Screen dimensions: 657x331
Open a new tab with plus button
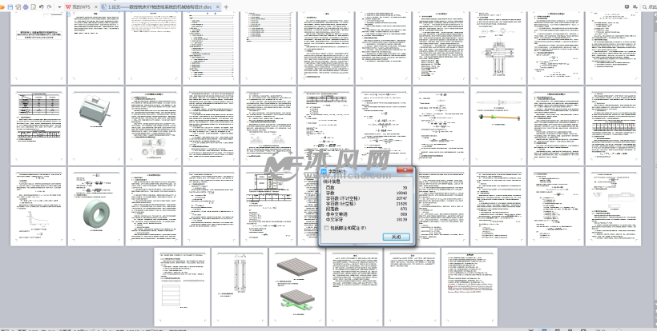(x=227, y=6)
